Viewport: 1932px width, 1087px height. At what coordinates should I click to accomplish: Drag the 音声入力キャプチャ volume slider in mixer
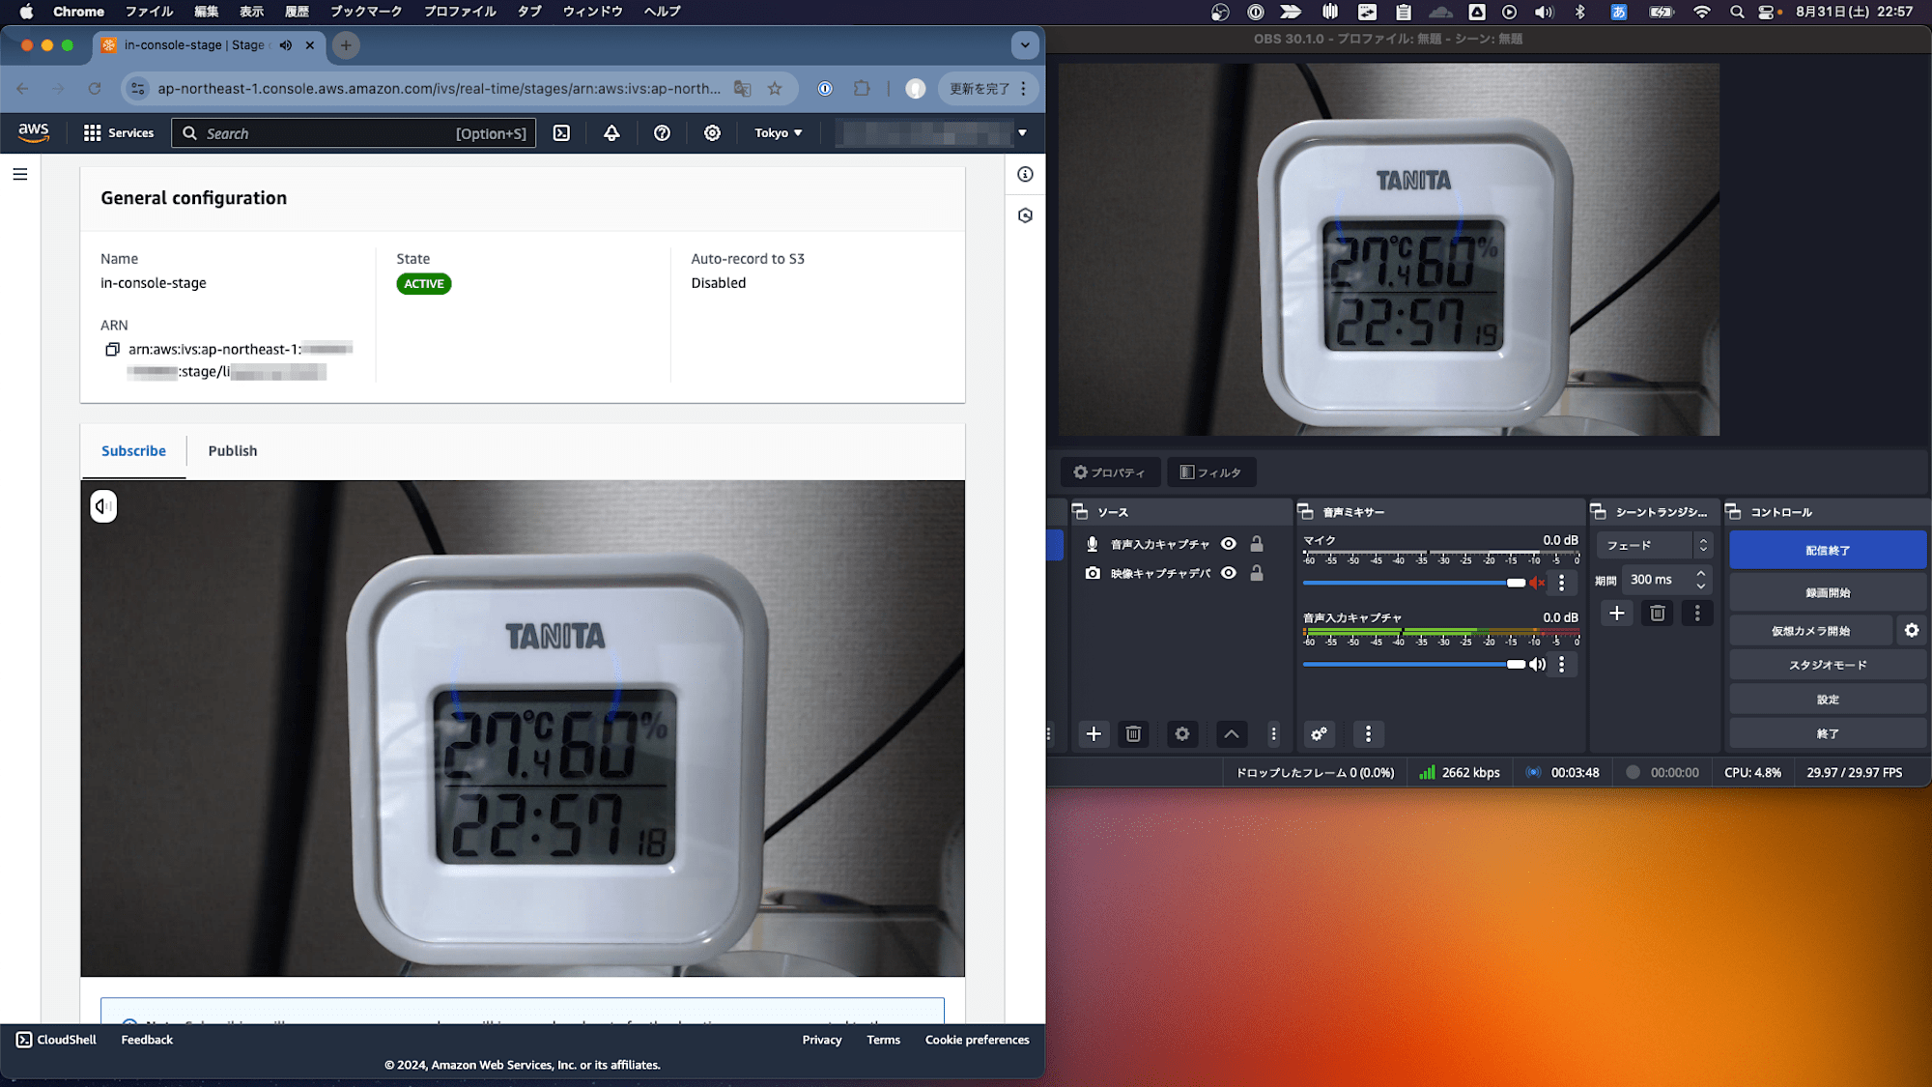point(1516,664)
